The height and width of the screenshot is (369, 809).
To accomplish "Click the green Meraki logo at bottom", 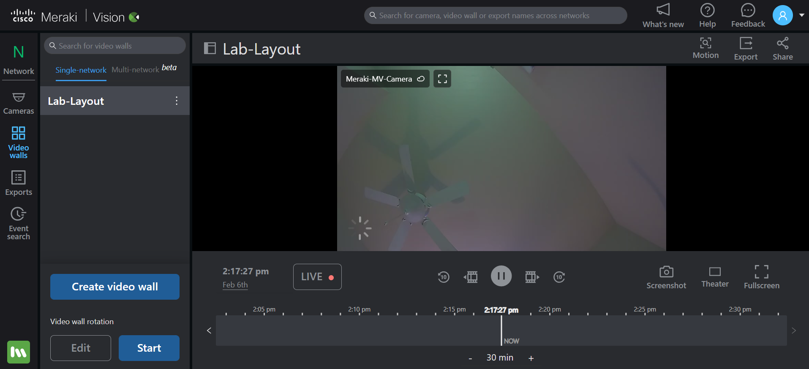I will [19, 352].
